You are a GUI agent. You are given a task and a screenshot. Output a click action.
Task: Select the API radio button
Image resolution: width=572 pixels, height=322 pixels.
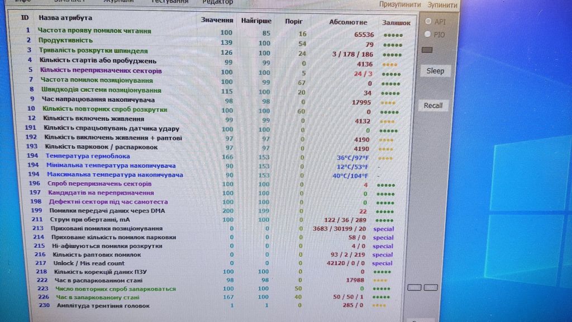(428, 21)
